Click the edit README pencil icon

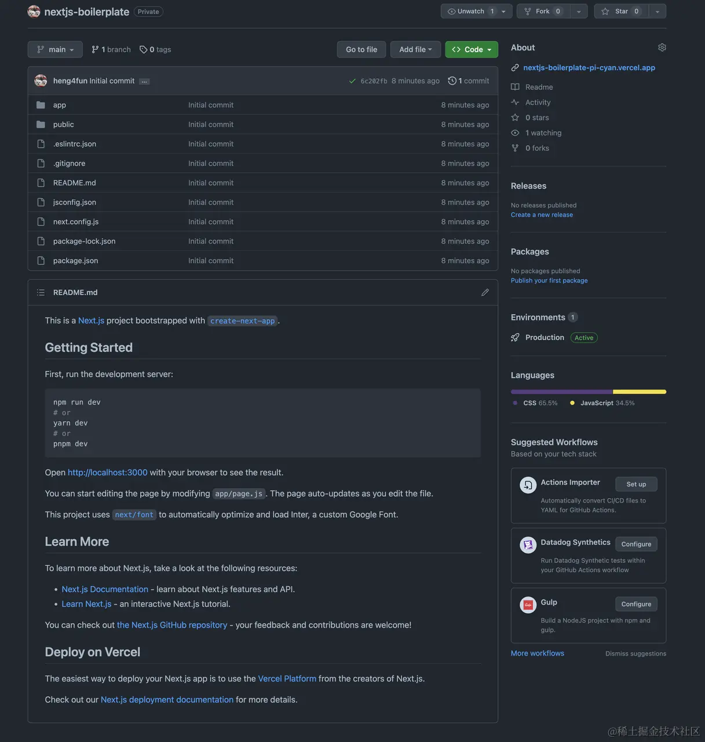[x=485, y=293]
